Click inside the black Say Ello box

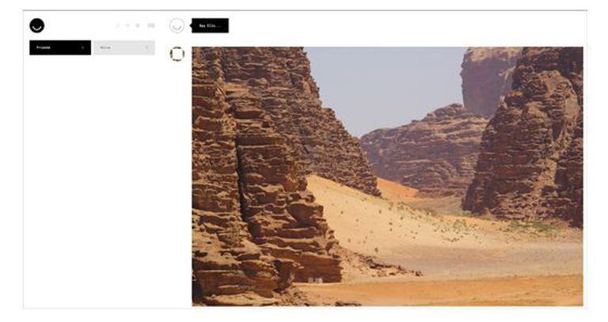click(x=210, y=25)
